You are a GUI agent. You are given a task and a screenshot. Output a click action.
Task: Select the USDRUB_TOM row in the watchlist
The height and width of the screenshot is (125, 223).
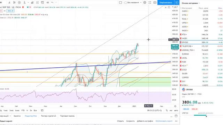point(201,50)
